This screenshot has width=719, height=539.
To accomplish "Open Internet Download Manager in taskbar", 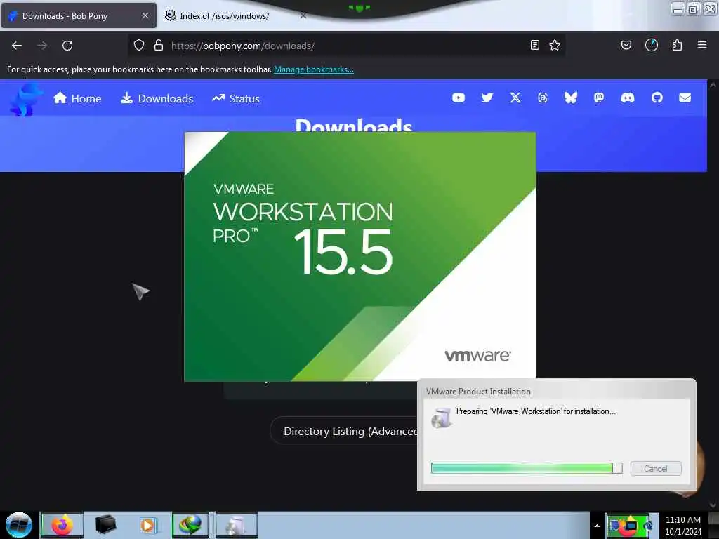I will pos(190,525).
